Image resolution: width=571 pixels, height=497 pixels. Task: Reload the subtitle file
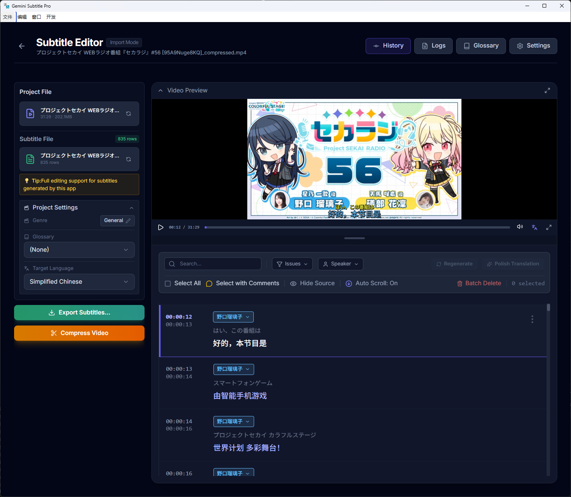pyautogui.click(x=129, y=159)
